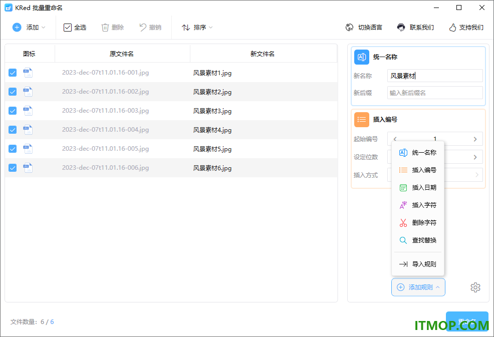
Task: Click the 新文件名 column header
Action: [263, 54]
